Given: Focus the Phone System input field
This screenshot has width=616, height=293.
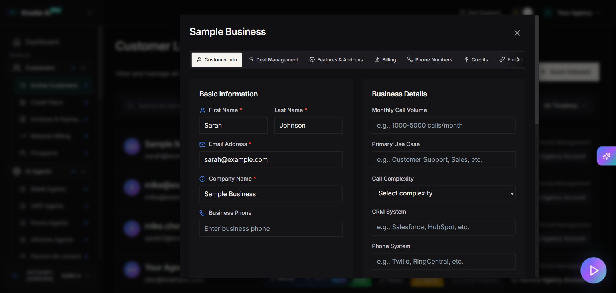Looking at the screenshot, I should [444, 261].
